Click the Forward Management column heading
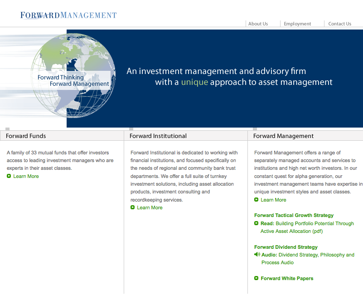This screenshot has width=363, height=296. 283,136
